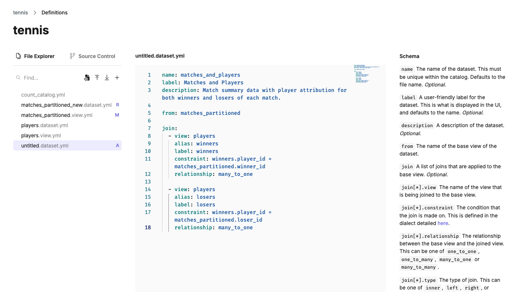
Task: Click the A status badge on untitled.dataset.yml
Action: pyautogui.click(x=117, y=145)
